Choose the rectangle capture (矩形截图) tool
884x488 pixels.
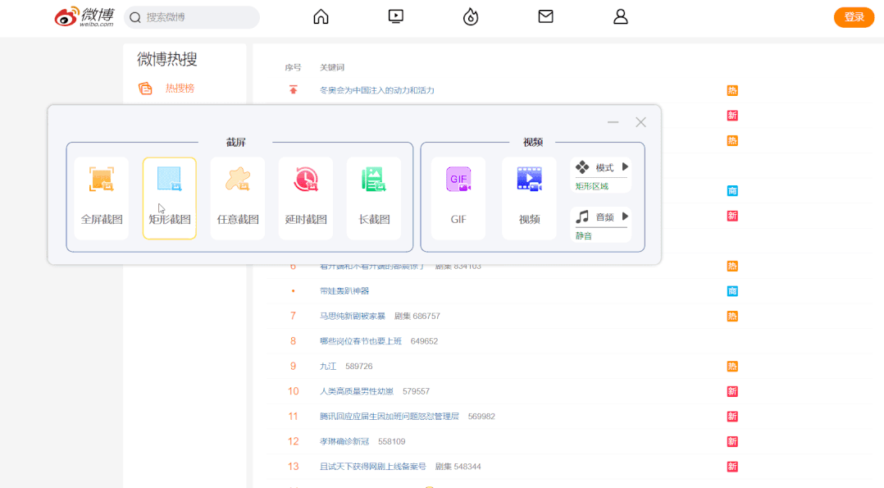169,198
